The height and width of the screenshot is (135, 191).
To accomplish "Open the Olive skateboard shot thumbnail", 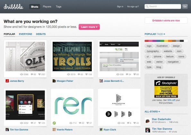I will click(25, 56).
